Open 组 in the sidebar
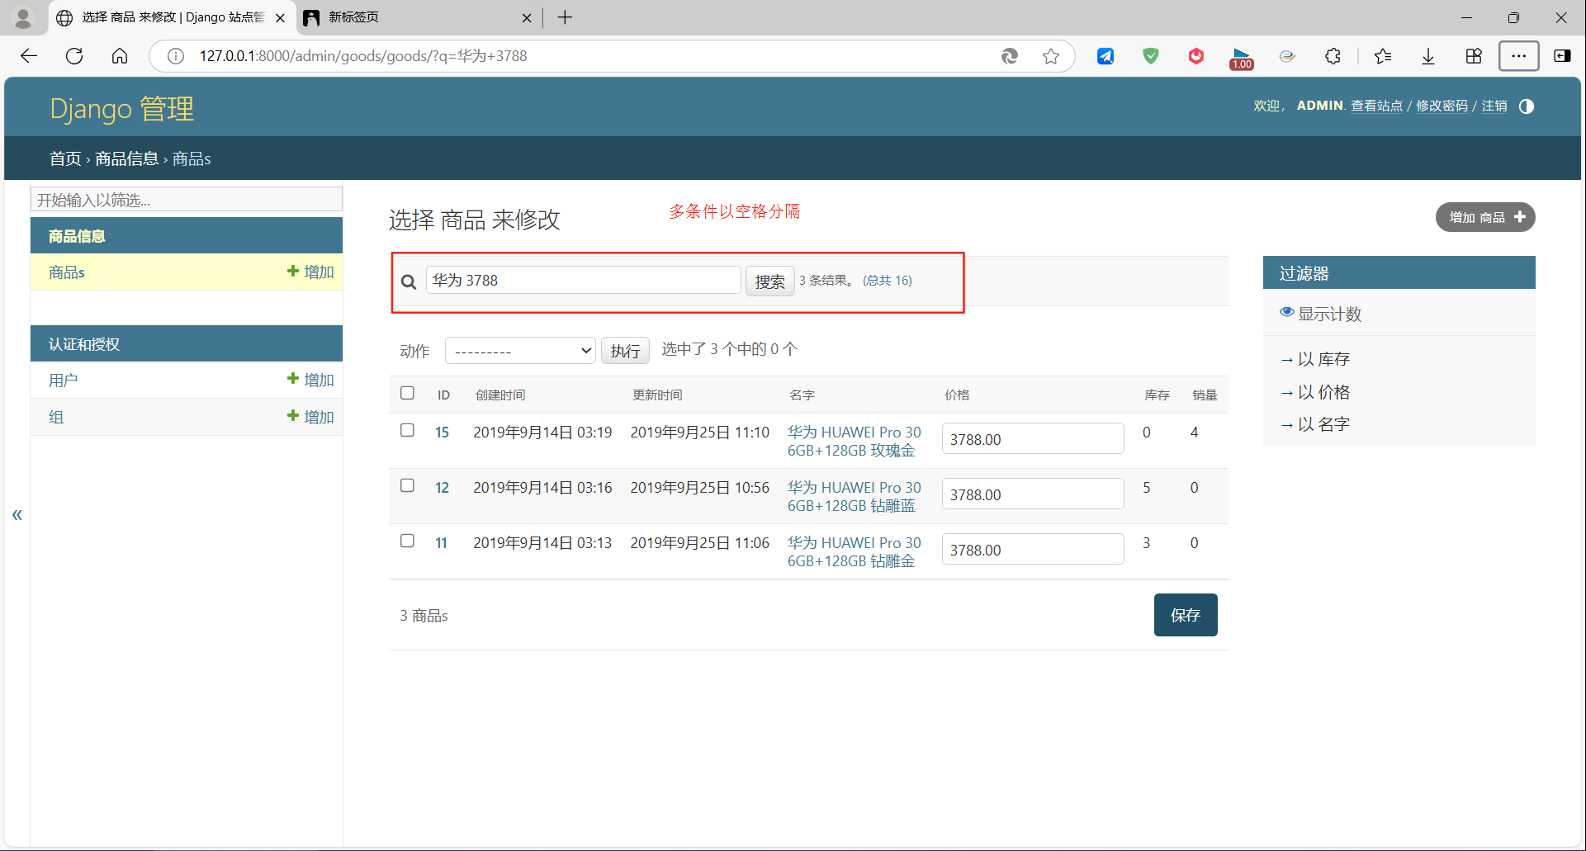Viewport: 1586px width, 851px height. point(56,417)
